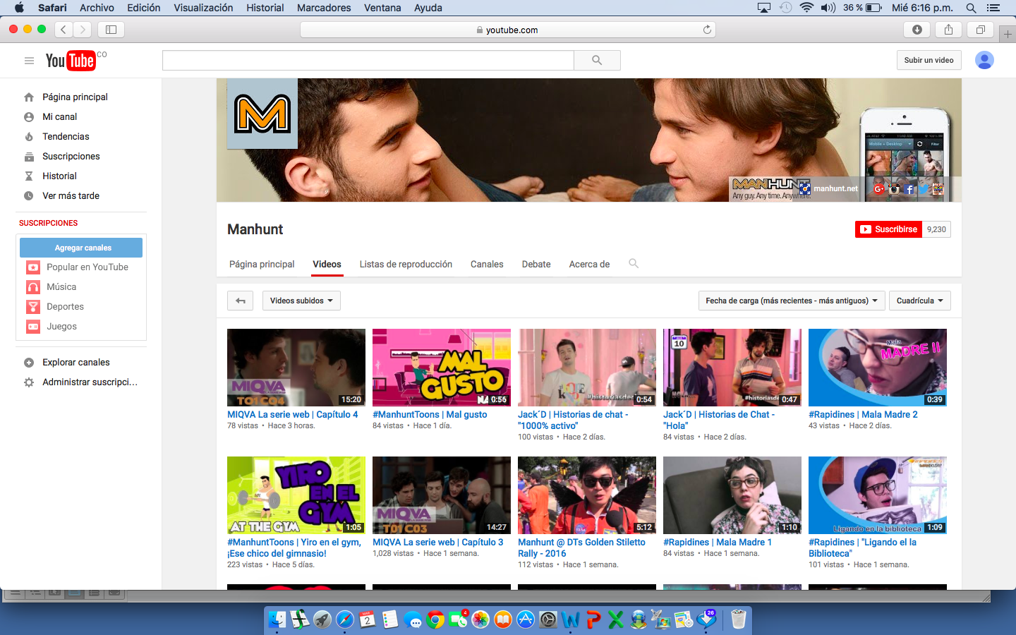This screenshot has height=635, width=1016.
Task: Open the Deportes channel in the sidebar
Action: [x=65, y=306]
